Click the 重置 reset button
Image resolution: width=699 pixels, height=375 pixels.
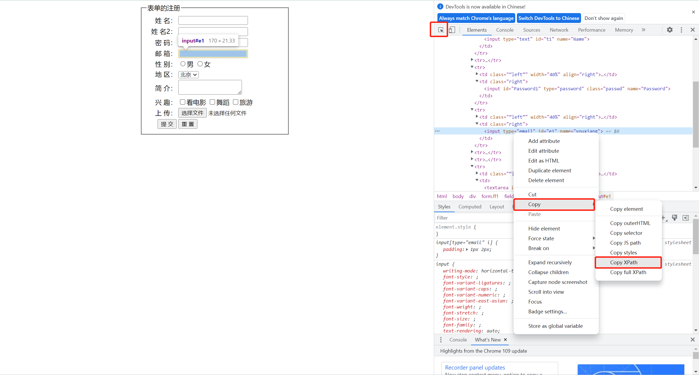coord(188,124)
